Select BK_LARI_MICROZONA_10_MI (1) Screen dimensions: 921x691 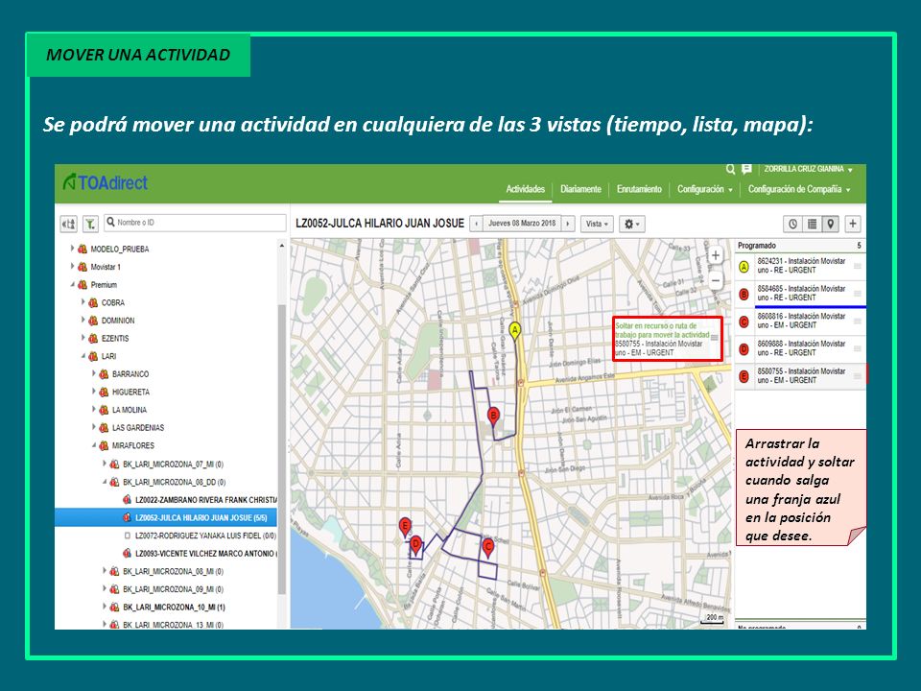[174, 607]
